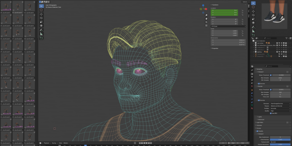The height and width of the screenshot is (146, 292).
Task: Open the World properties tab icon
Action: (252, 86)
